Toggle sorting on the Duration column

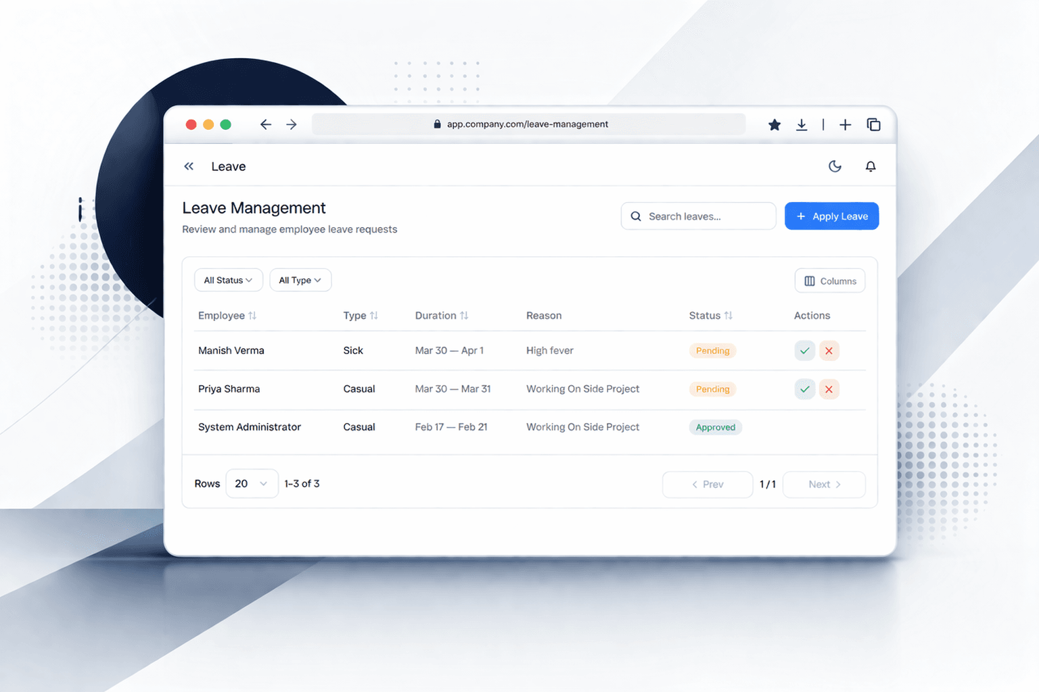[x=465, y=316]
